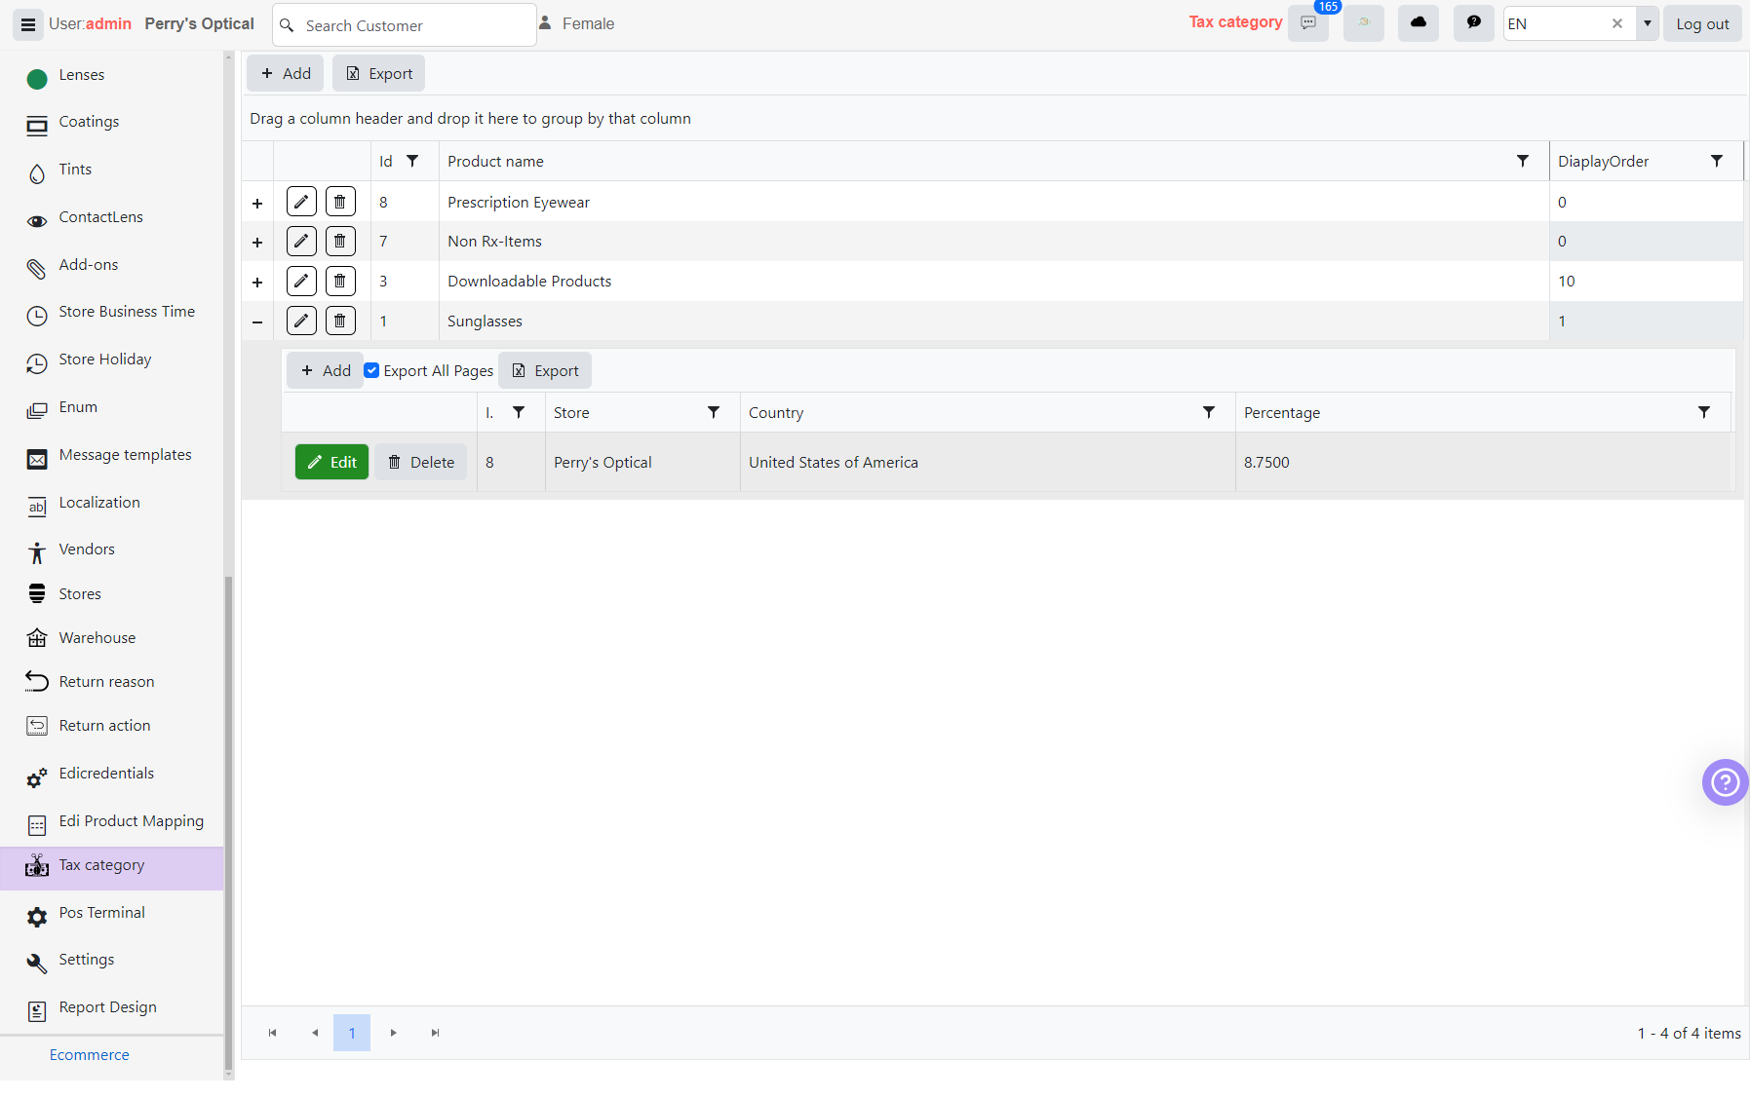The width and height of the screenshot is (1750, 1098).
Task: Click the cloud icon in top bar
Action: 1419,23
